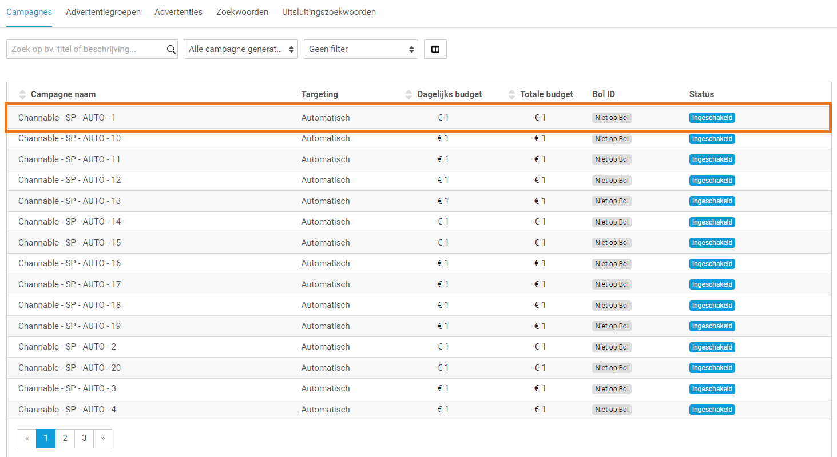The height and width of the screenshot is (457, 837).
Task: Click Niet op Bol badge for AUTO - 10
Action: click(612, 139)
